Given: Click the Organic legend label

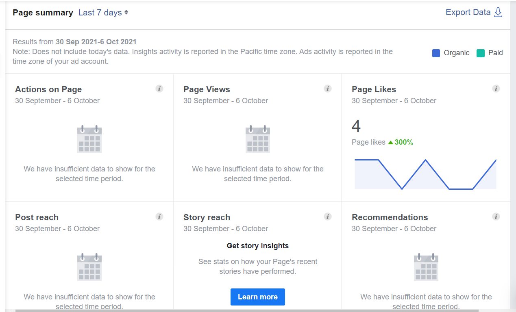Looking at the screenshot, I should [457, 53].
